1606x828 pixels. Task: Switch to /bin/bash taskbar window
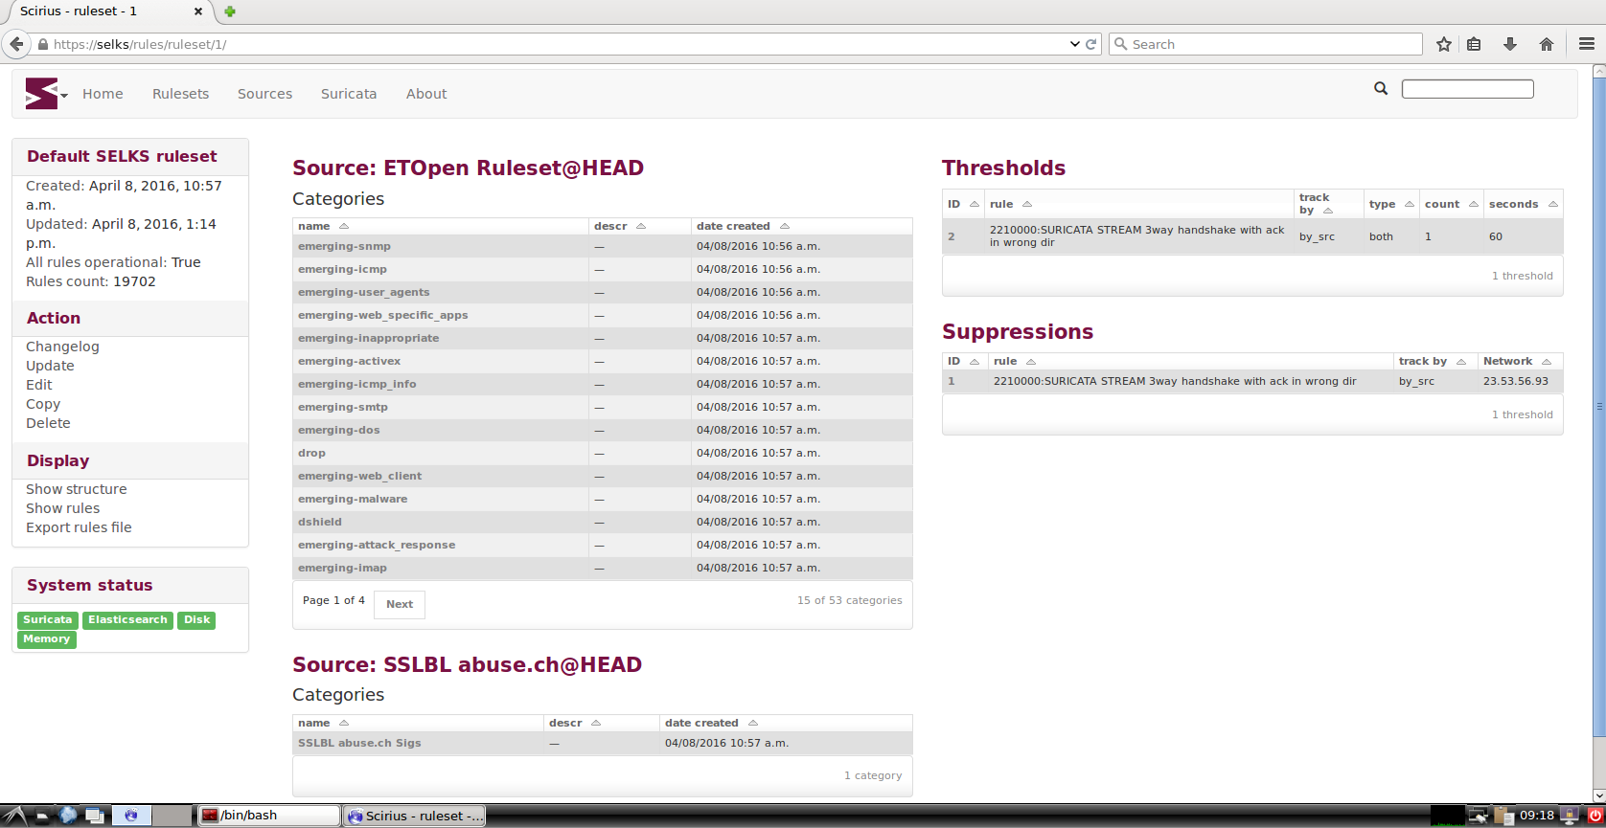click(x=269, y=816)
